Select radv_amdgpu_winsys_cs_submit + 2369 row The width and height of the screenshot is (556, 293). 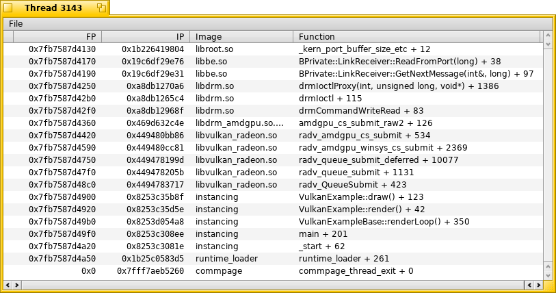point(273,148)
